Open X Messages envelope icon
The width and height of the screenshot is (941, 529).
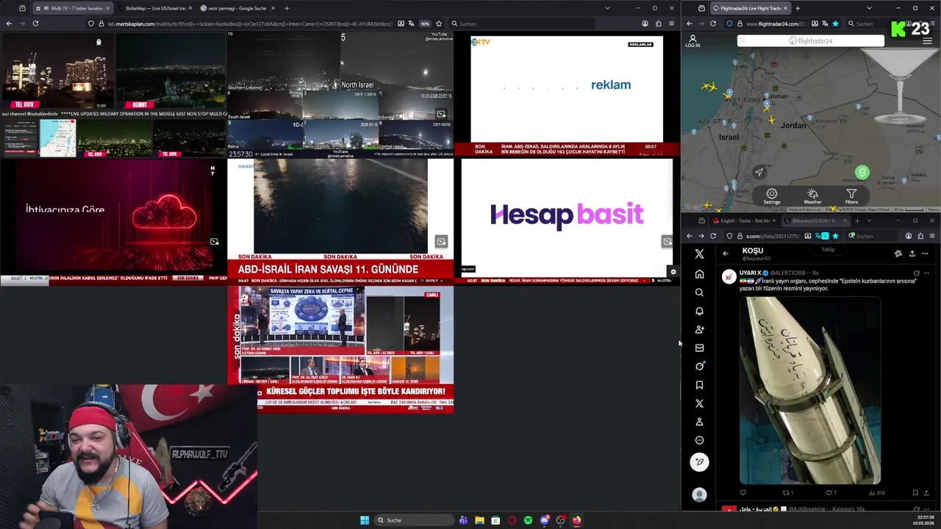(699, 348)
